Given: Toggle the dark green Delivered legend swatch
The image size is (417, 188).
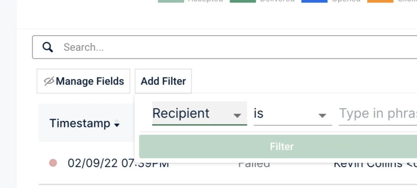Looking at the screenshot, I should (243, 1).
